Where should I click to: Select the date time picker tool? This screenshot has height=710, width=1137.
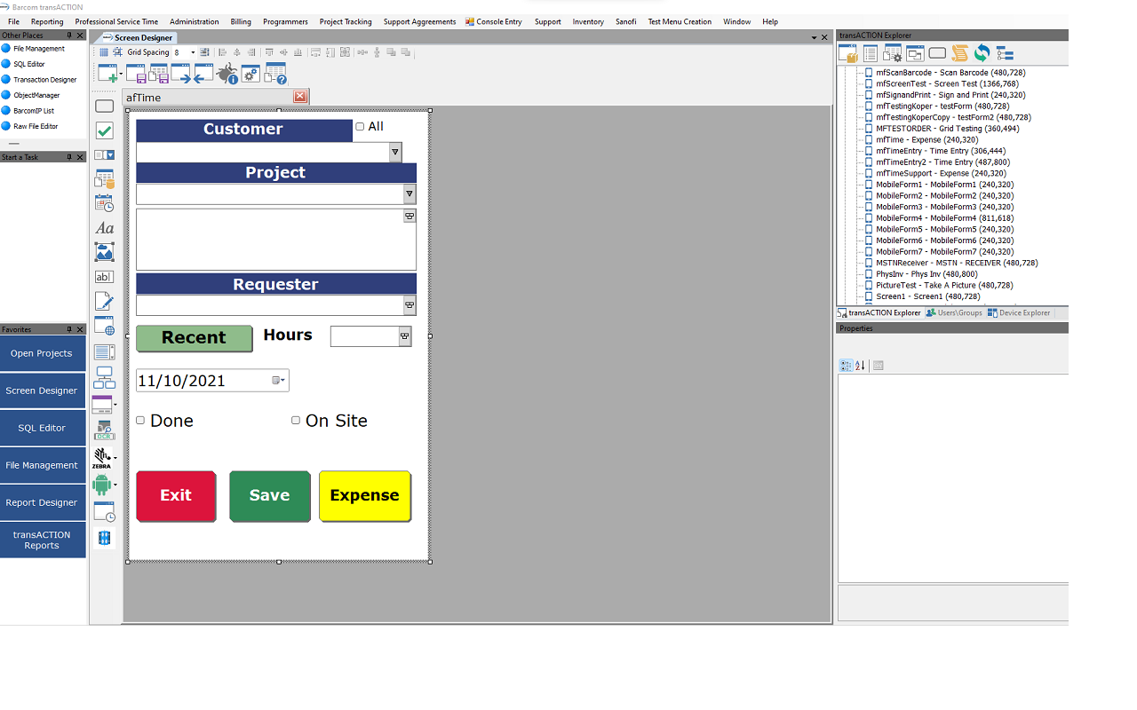(104, 203)
